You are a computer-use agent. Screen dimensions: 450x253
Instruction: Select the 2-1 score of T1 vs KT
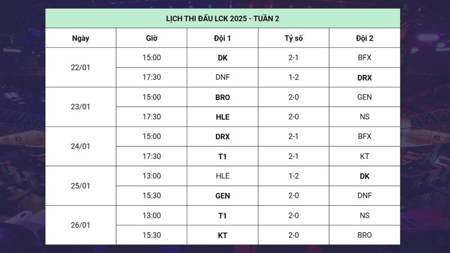coord(293,156)
